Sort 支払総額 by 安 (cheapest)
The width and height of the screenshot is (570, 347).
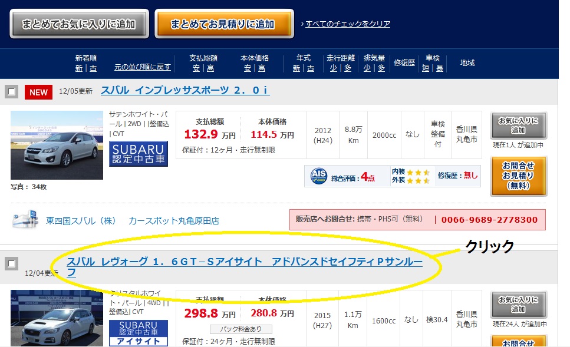[x=196, y=68]
